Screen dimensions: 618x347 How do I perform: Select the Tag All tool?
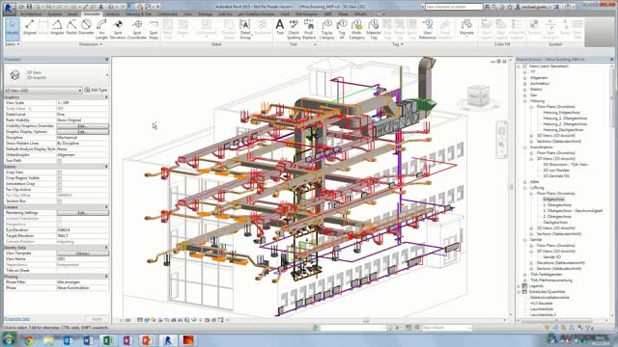coord(342,29)
